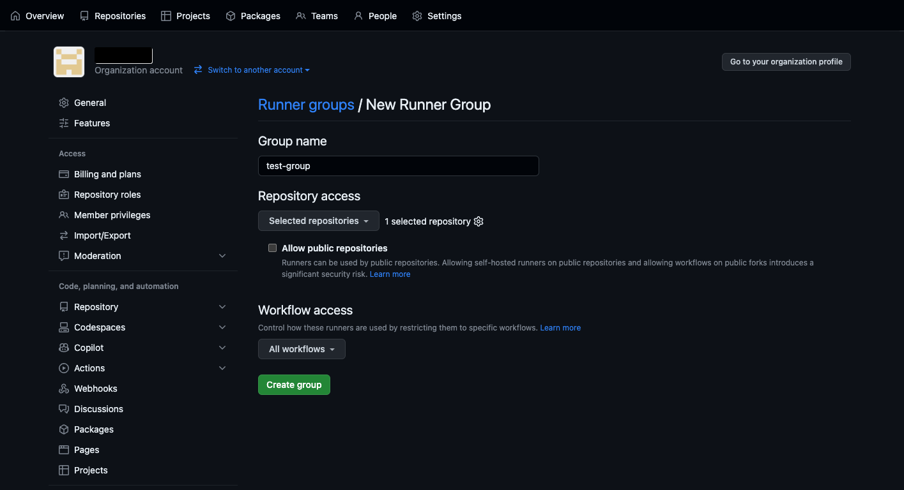Viewport: 904px width, 490px height.
Task: Open the All workflows dropdown
Action: tap(301, 349)
